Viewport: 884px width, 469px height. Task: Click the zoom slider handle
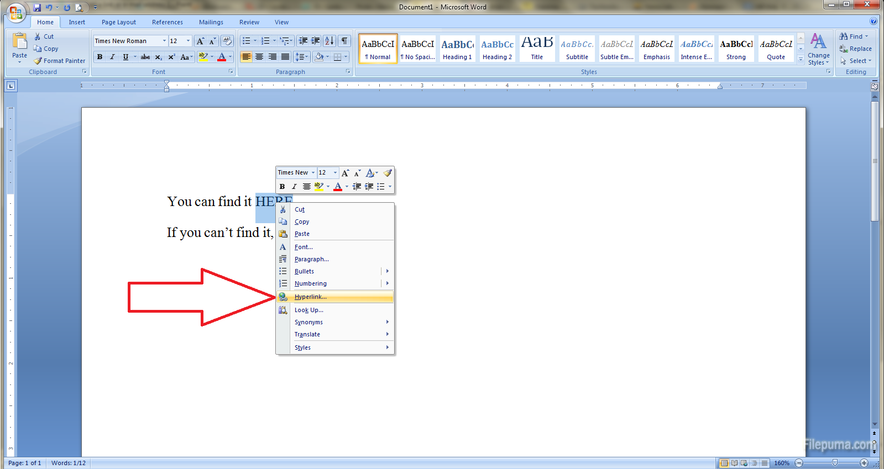[835, 463]
